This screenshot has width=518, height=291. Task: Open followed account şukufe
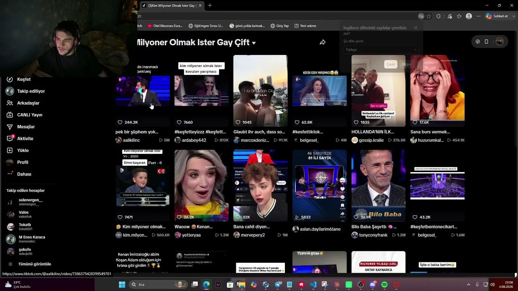pos(20,251)
